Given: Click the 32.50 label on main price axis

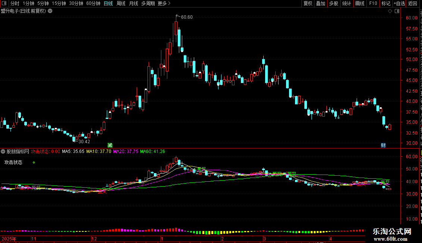Looking at the screenshot, I should (x=412, y=133).
